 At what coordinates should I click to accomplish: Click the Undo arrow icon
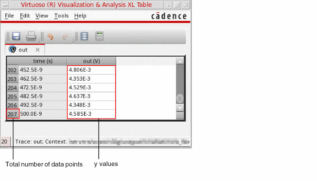click(x=50, y=37)
